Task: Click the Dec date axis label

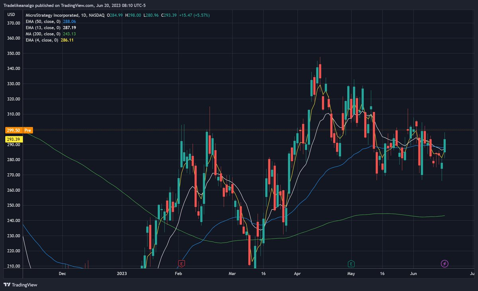Action: 62,273
